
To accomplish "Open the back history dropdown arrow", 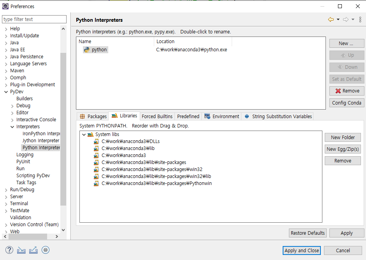I will (x=338, y=19).
